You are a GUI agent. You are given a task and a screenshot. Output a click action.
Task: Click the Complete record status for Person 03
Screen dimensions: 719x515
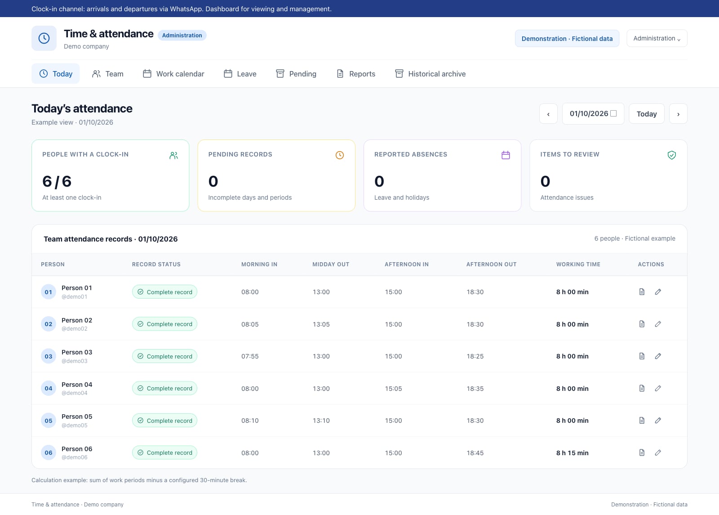click(x=164, y=356)
